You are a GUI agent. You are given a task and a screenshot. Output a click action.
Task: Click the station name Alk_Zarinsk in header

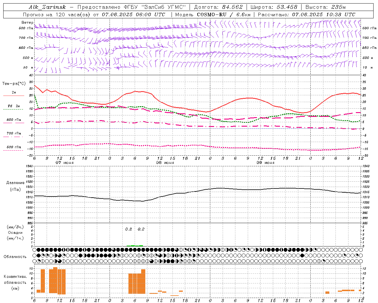(47, 7)
